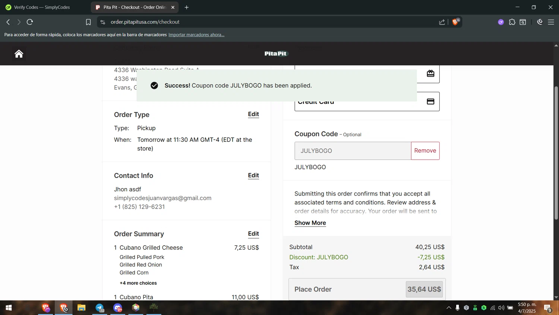This screenshot has height=315, width=559.
Task: Open File Explorer from taskbar
Action: [81, 308]
